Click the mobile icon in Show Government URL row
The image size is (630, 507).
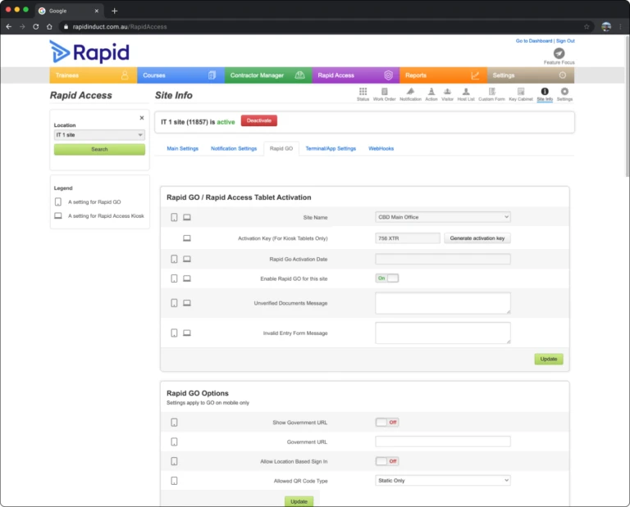[x=174, y=423]
